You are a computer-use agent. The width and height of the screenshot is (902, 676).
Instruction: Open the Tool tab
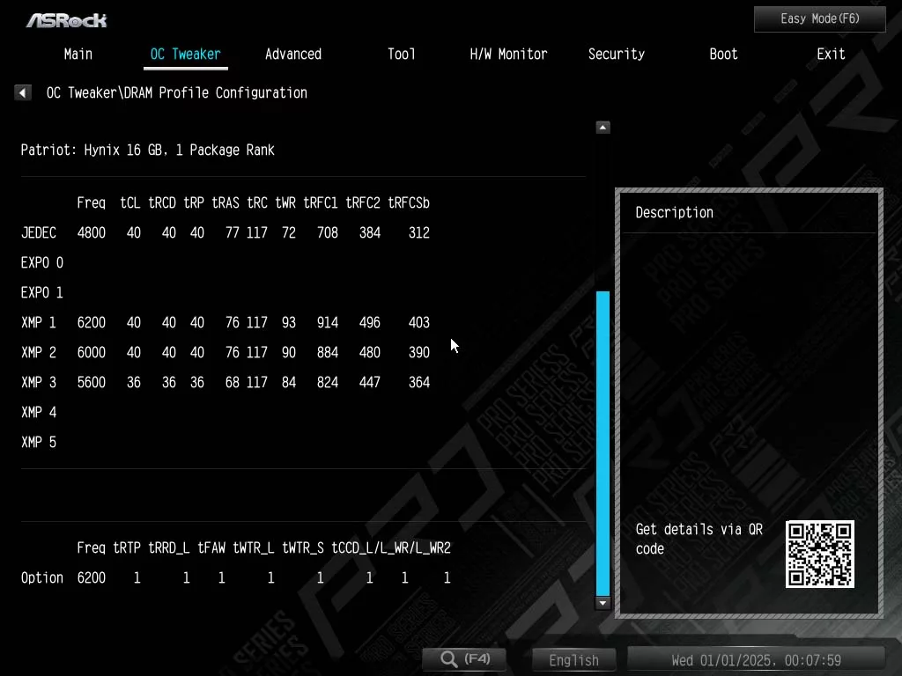(401, 54)
